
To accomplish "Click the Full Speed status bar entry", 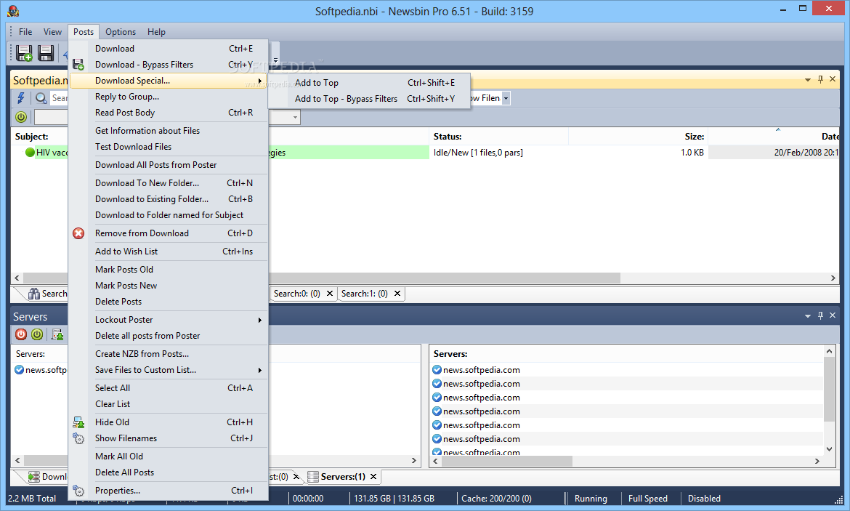I will 648,499.
